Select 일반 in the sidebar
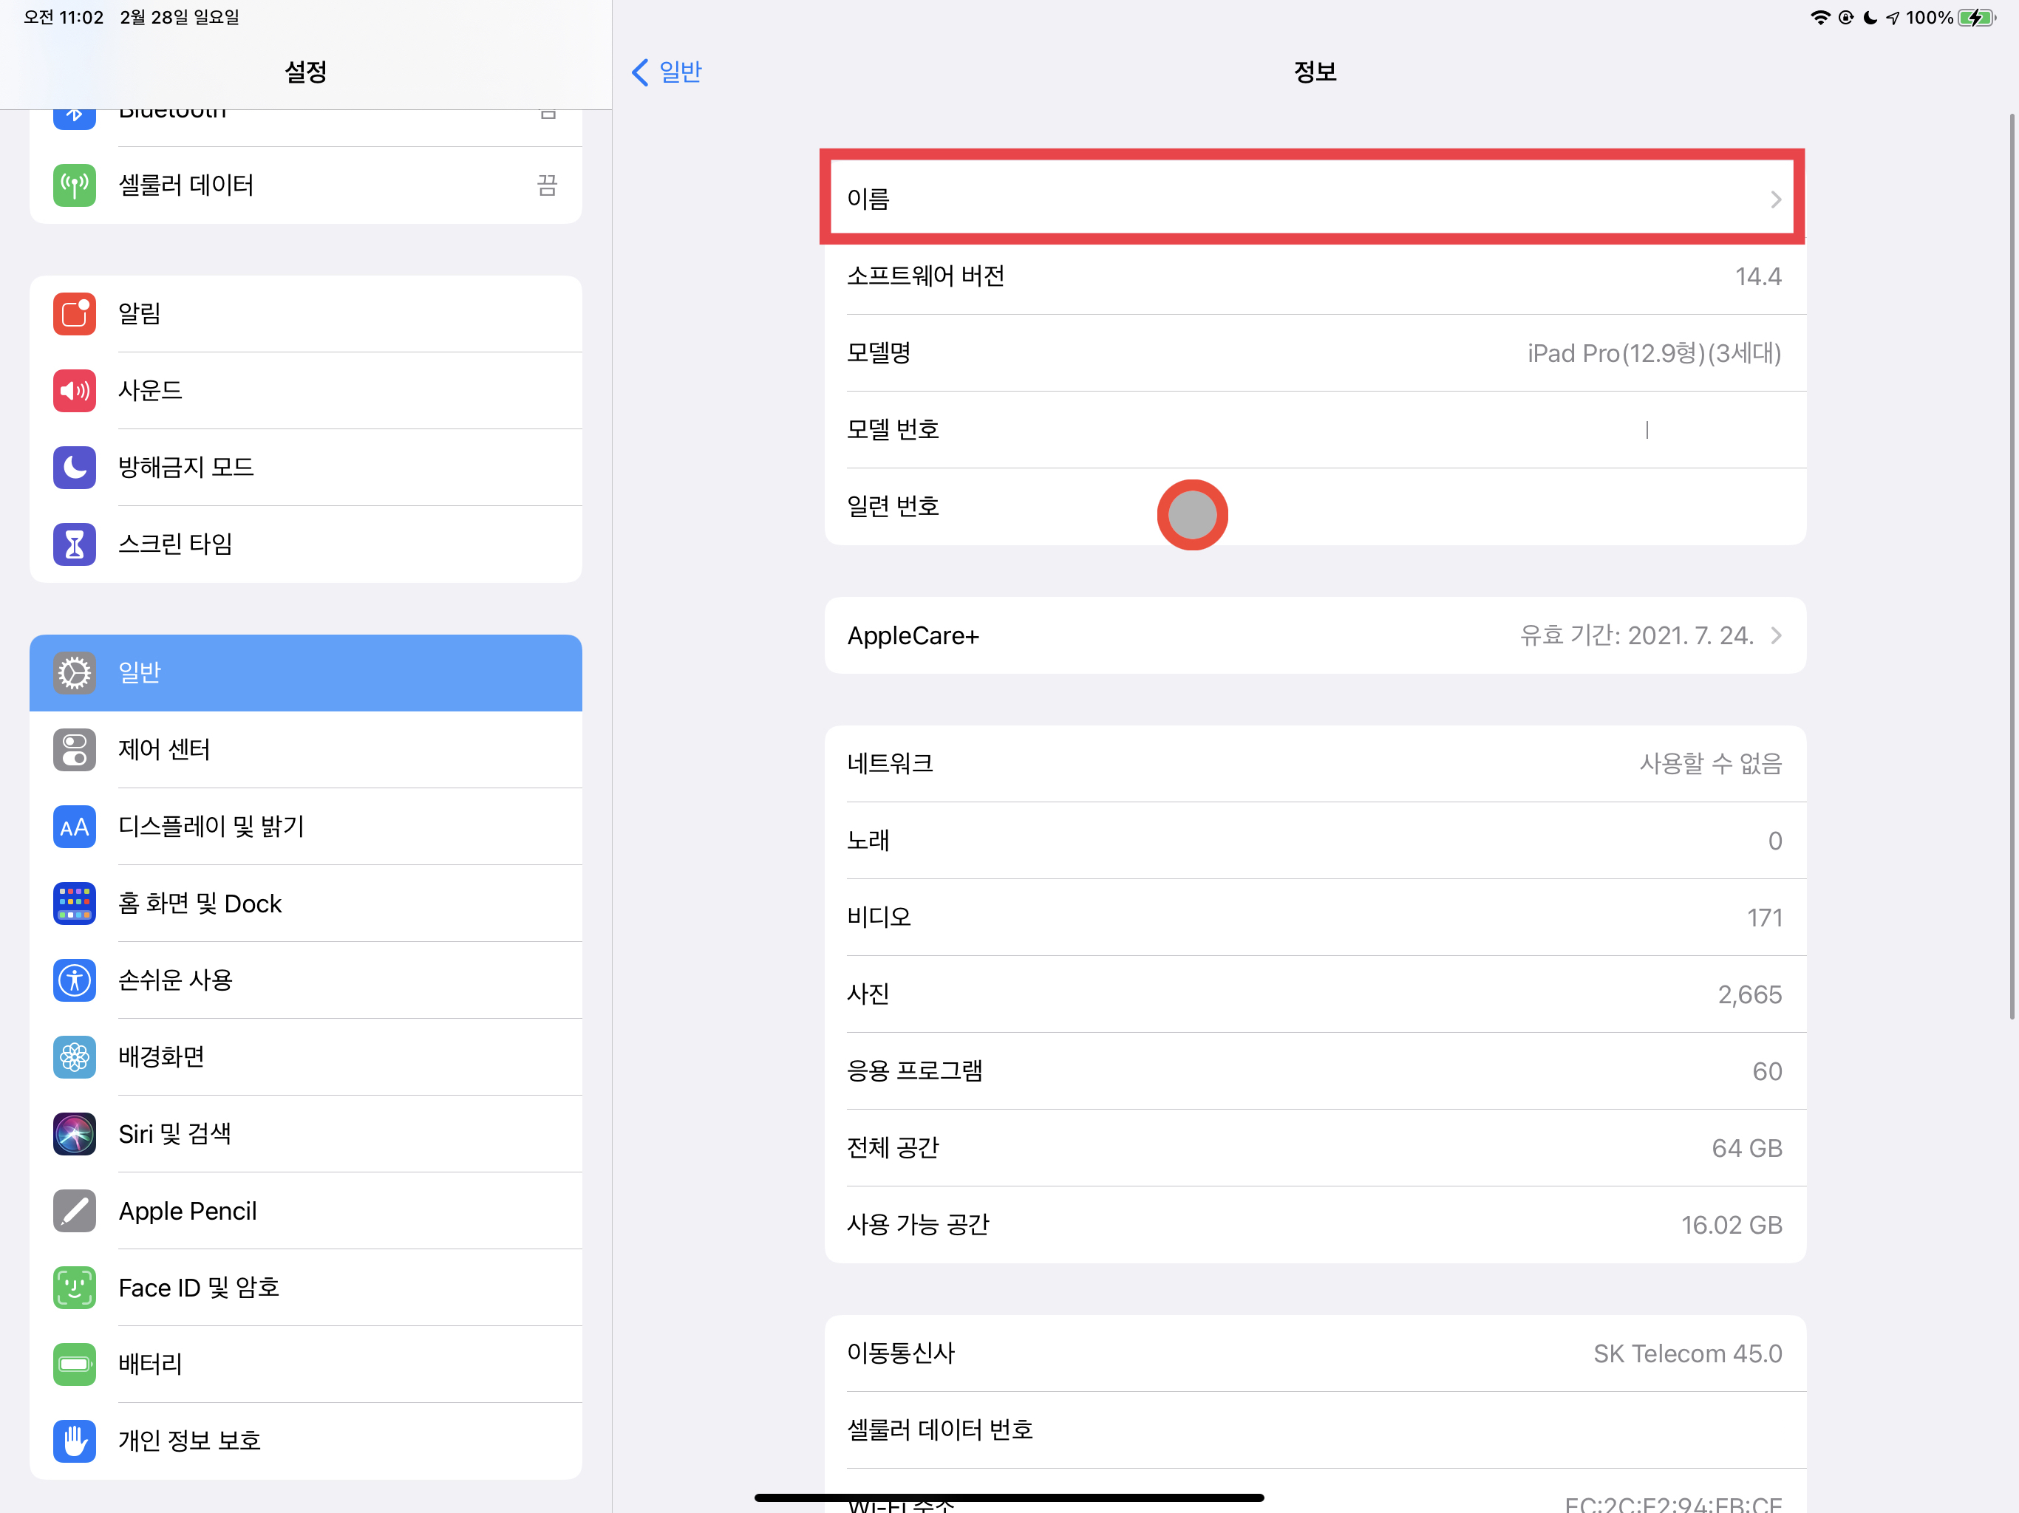Image resolution: width=2019 pixels, height=1513 pixels. pos(306,672)
